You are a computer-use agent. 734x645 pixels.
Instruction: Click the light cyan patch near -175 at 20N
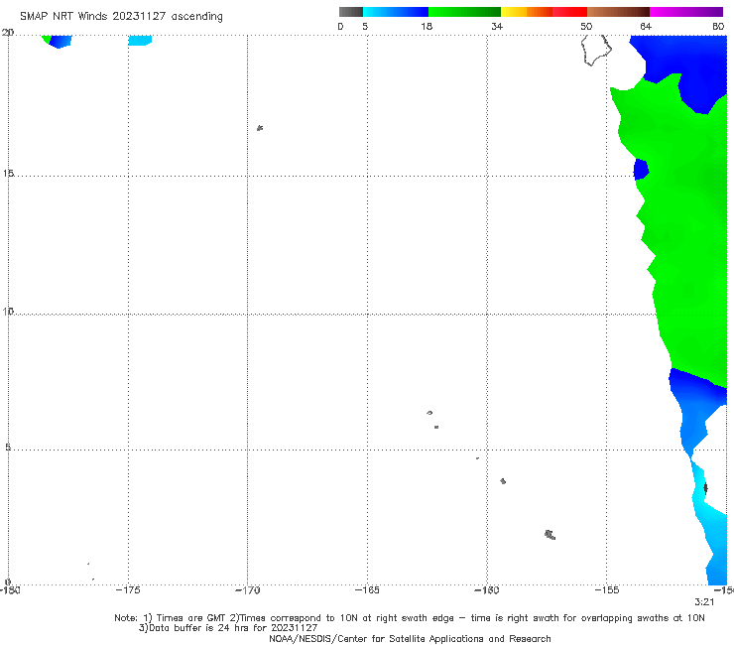click(140, 41)
